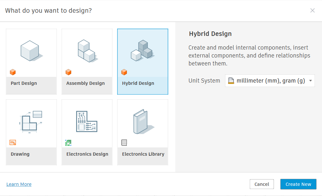Open the Learn More link
This screenshot has height=196, width=322.
click(19, 184)
